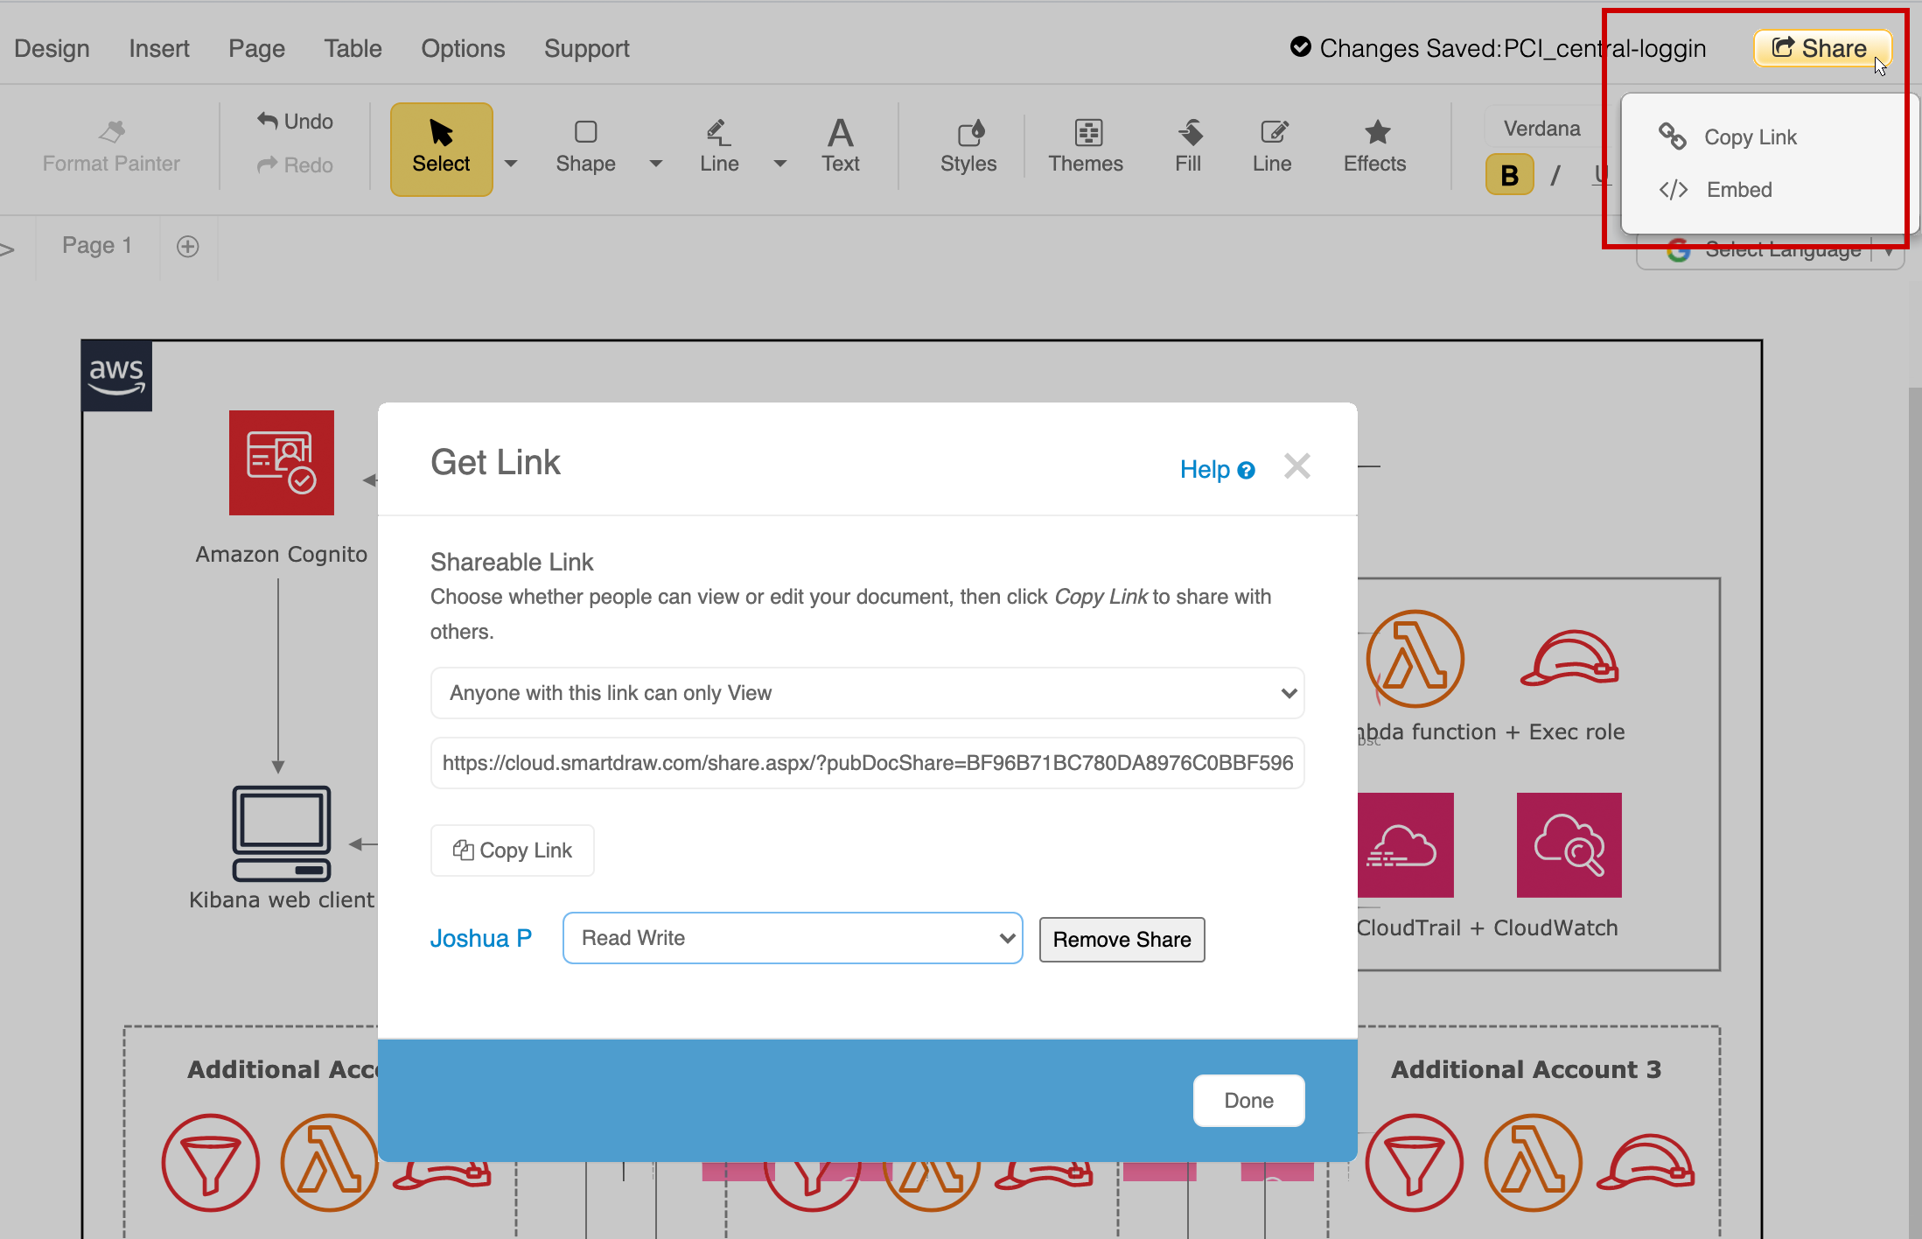Screen dimensions: 1922x1239
Task: Open the Insert menu
Action: [158, 49]
